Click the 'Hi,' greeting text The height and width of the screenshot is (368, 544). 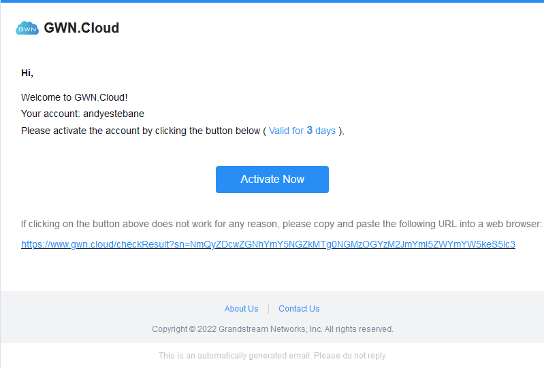[x=27, y=73]
